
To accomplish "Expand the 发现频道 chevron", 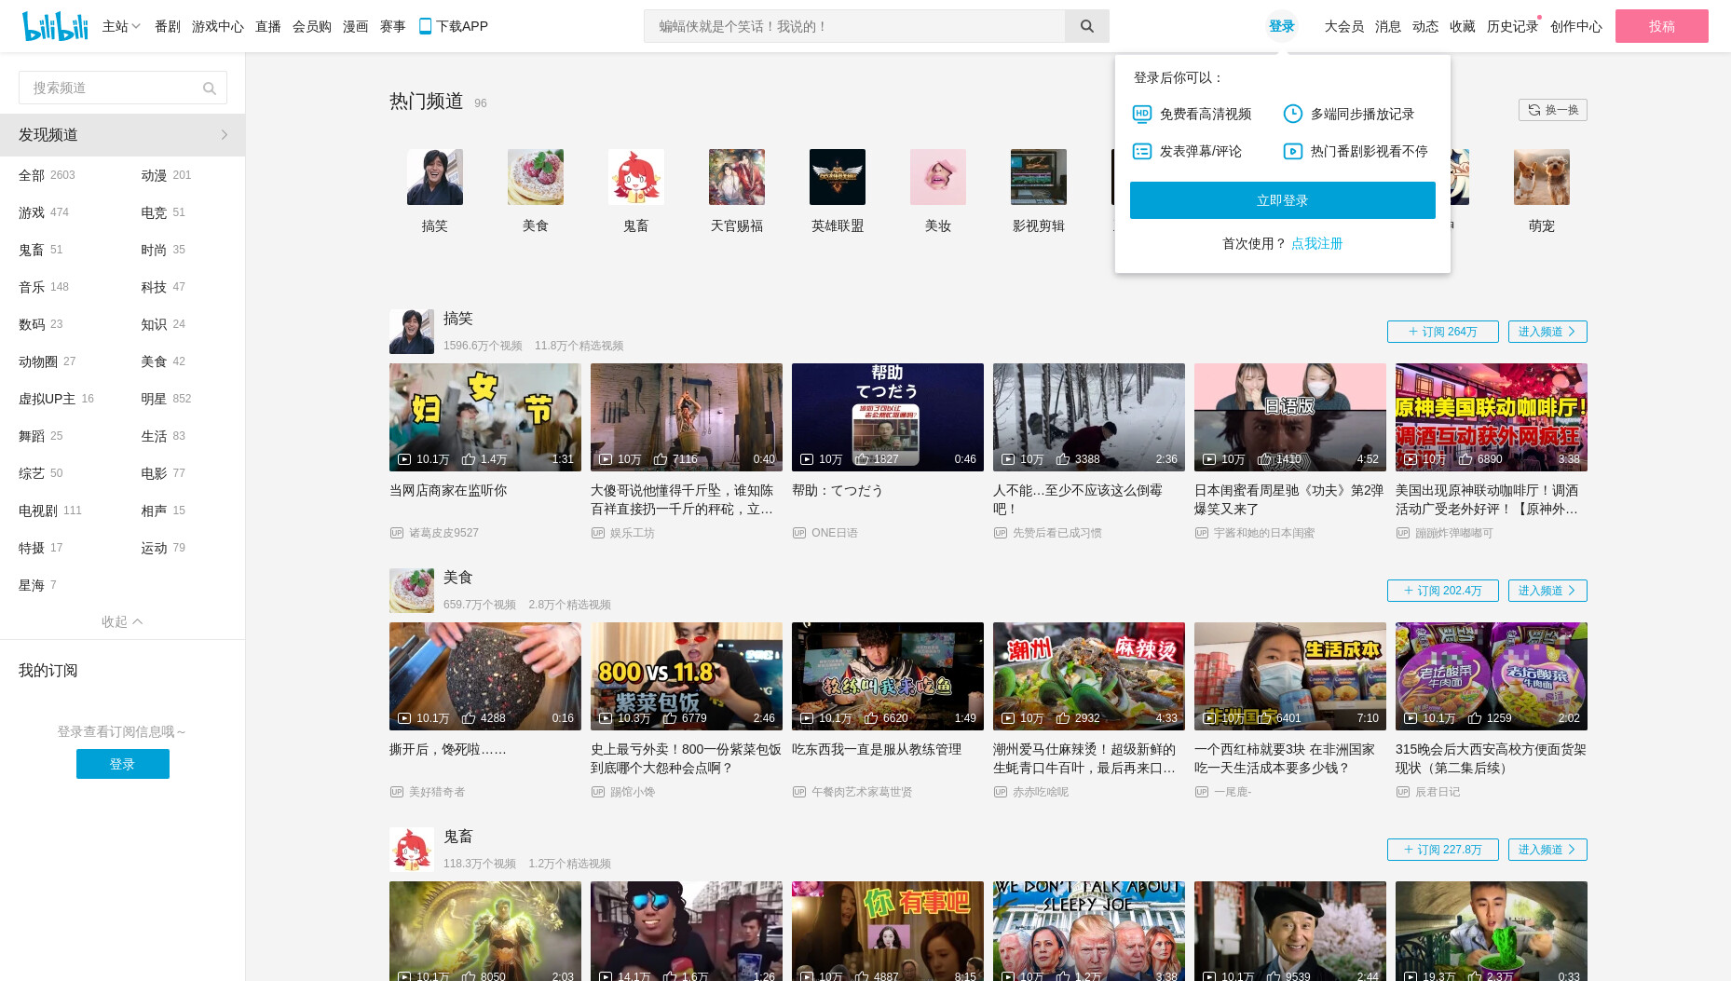I will point(225,135).
